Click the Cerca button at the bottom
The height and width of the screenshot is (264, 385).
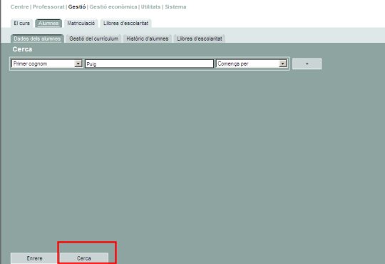83,258
